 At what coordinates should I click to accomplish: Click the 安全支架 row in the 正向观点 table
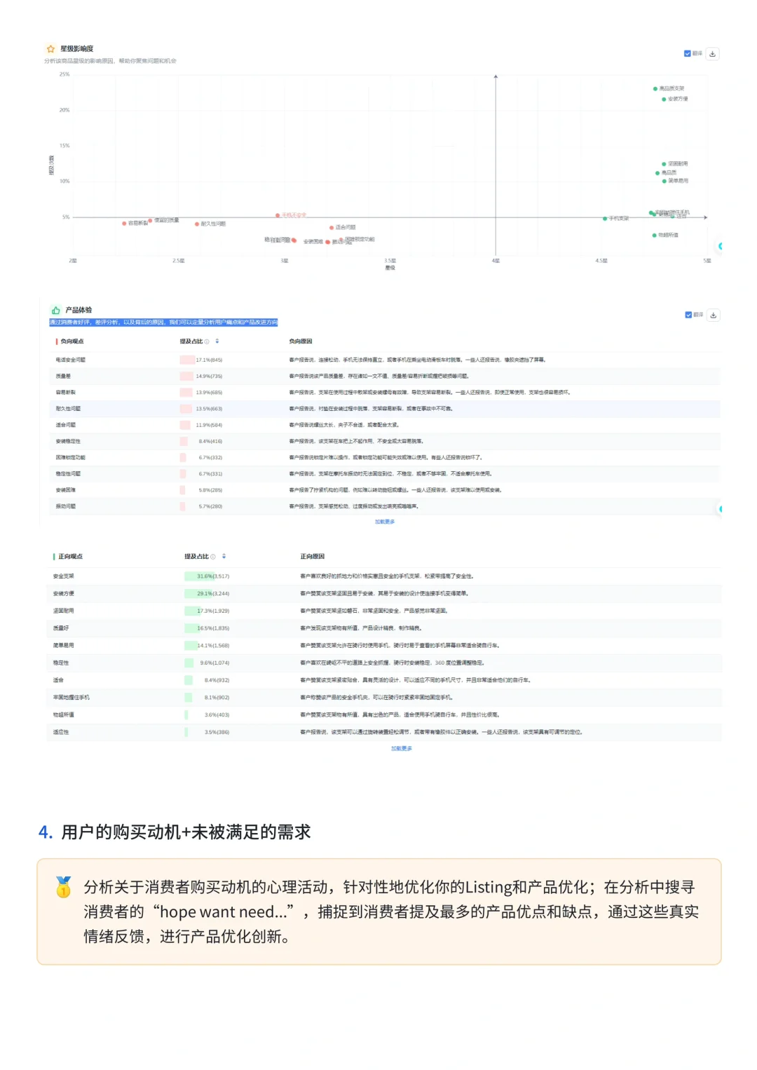(x=385, y=576)
